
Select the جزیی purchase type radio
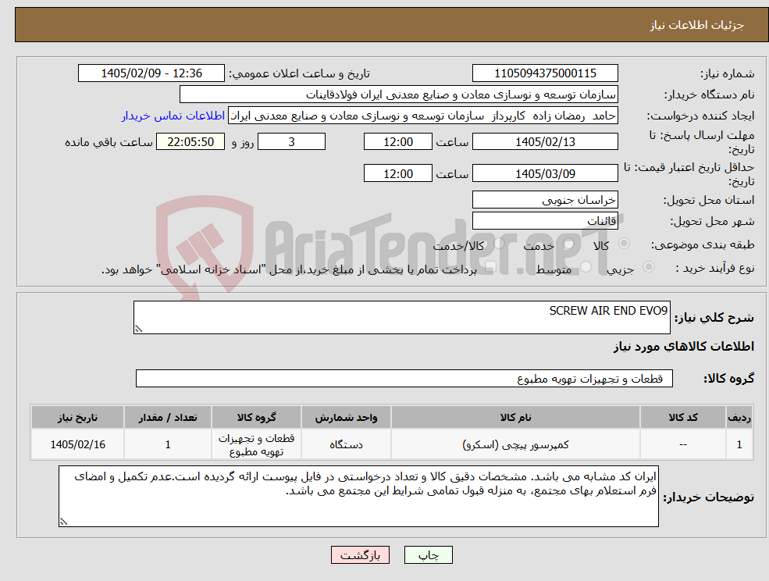click(648, 267)
